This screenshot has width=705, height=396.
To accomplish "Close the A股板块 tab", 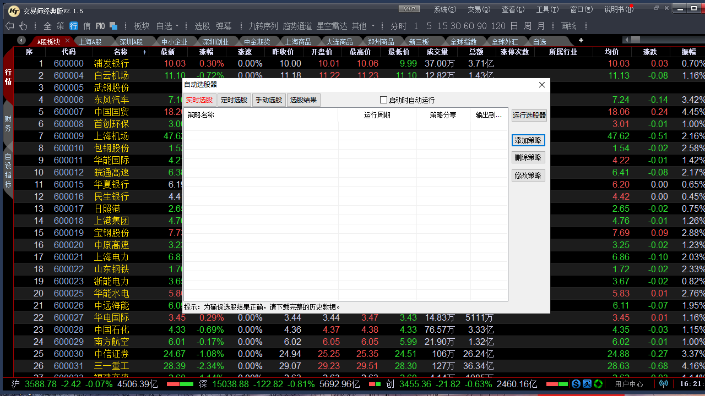I will pos(68,41).
